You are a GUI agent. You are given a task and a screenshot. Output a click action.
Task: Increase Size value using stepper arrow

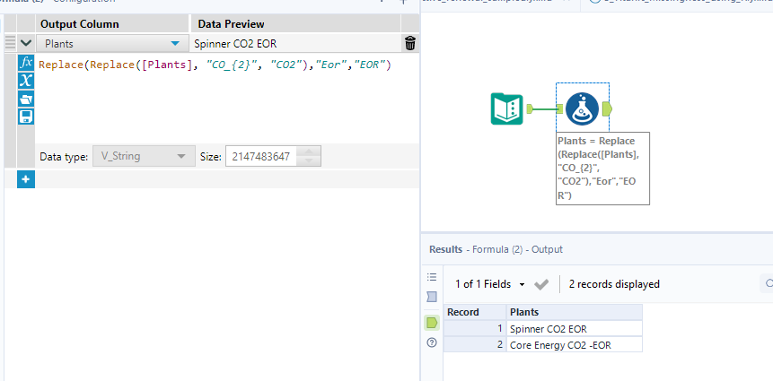[308, 152]
